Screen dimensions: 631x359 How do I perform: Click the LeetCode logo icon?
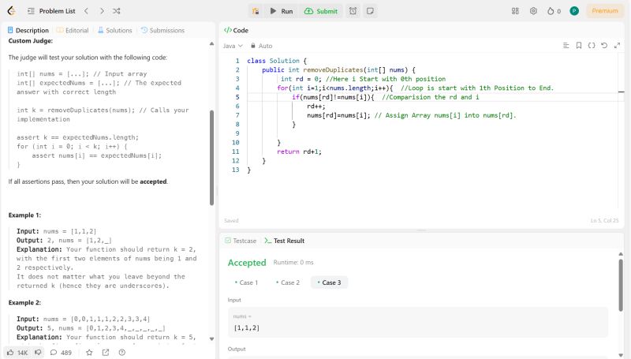point(11,11)
